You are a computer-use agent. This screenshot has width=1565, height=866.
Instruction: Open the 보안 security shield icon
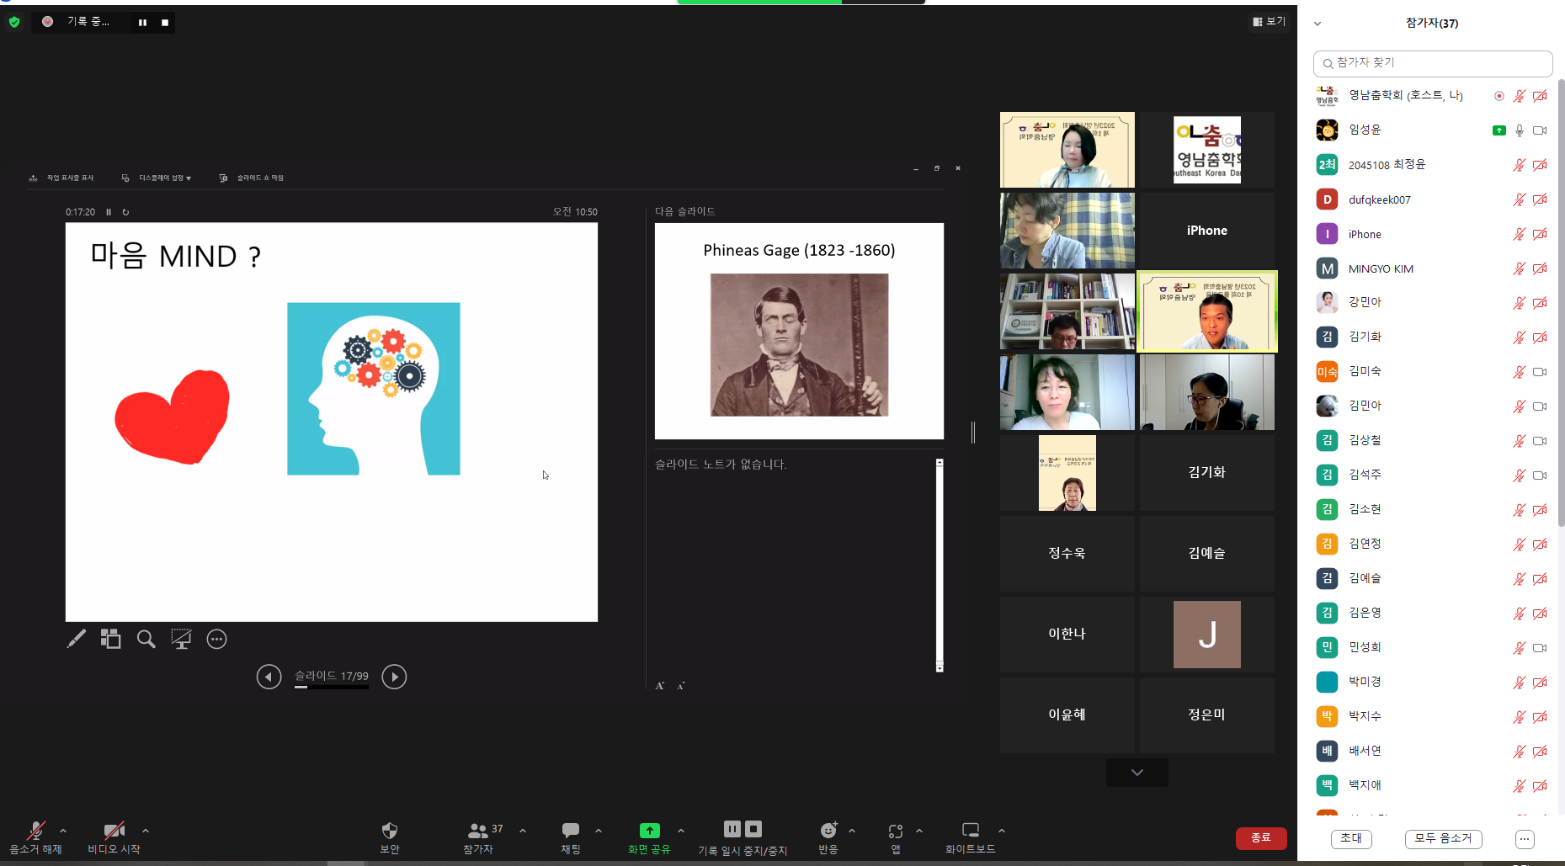(x=390, y=831)
